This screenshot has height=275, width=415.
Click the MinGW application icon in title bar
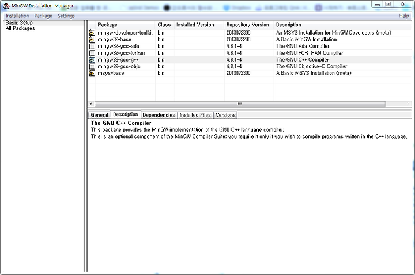6,6
